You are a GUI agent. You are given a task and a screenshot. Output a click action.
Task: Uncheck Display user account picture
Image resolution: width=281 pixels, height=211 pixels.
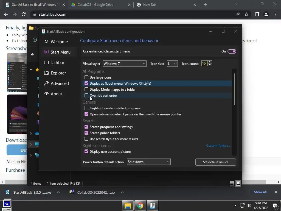click(x=86, y=152)
